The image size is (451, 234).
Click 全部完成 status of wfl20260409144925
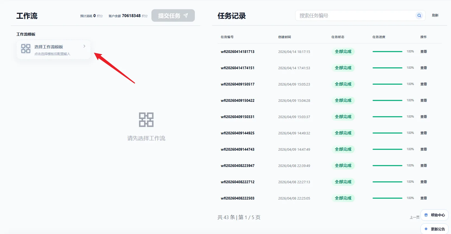tap(343, 133)
